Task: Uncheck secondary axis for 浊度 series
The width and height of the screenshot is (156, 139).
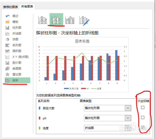Action: 143,127
